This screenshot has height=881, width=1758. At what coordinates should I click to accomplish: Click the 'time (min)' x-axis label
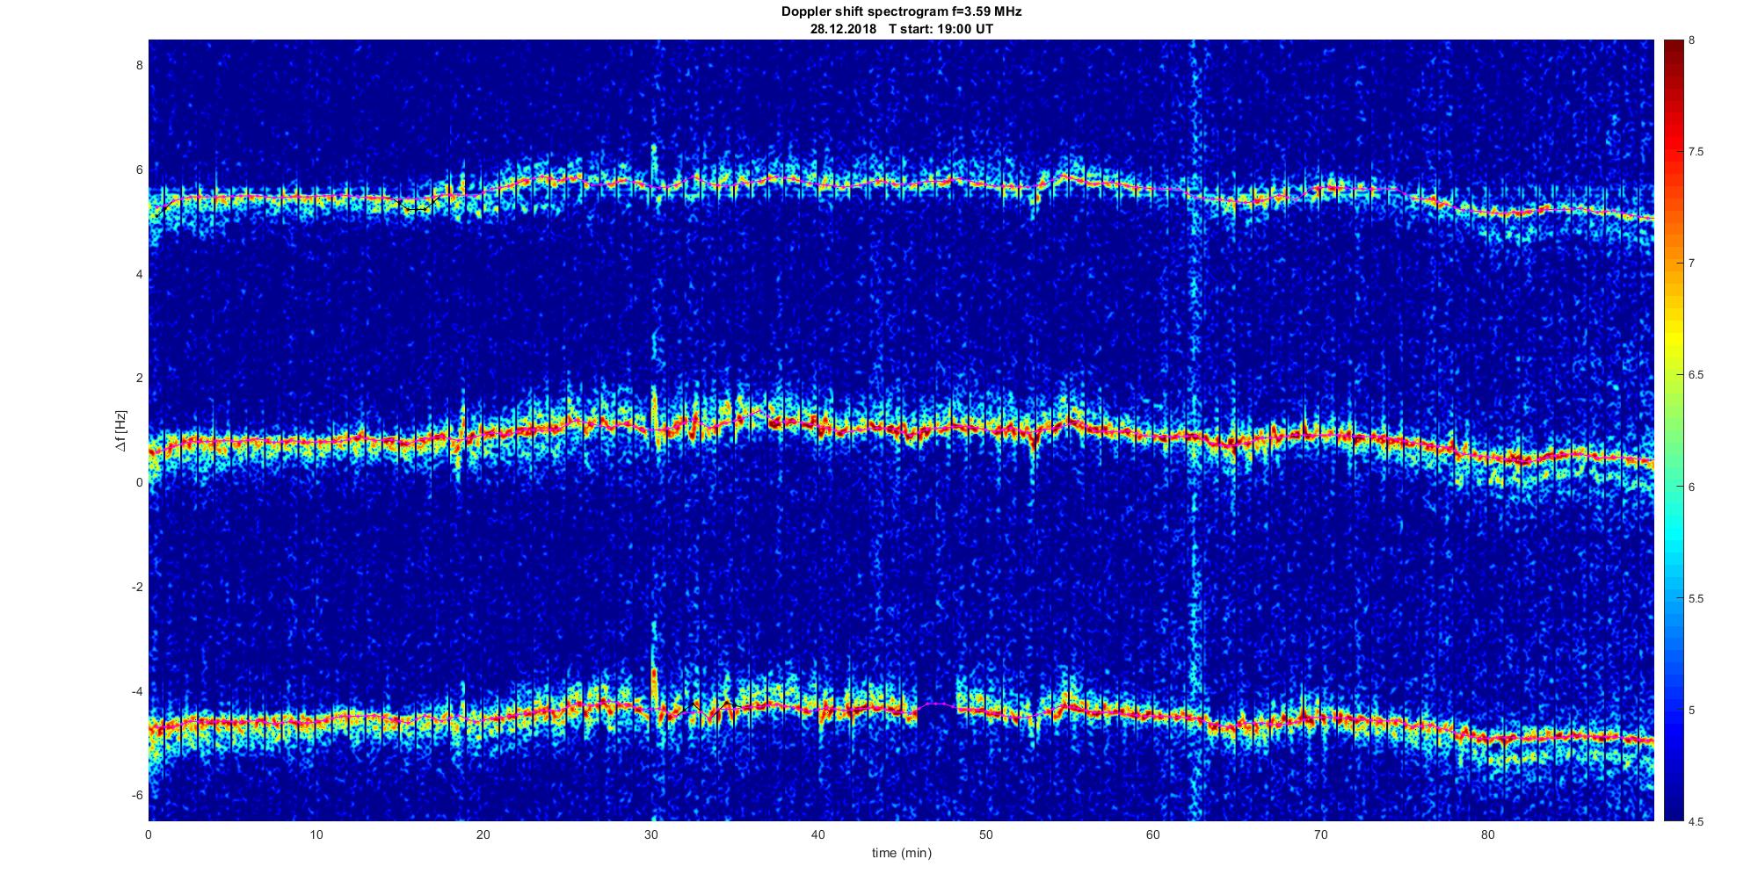[x=901, y=853]
